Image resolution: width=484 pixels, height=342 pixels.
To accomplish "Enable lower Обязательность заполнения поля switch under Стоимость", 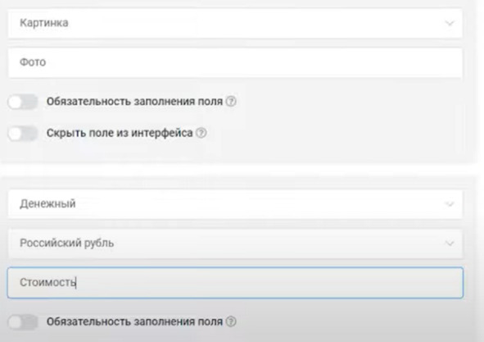I will [23, 322].
